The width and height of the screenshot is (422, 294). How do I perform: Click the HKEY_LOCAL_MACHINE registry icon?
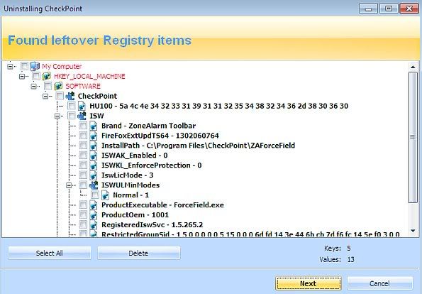coord(47,76)
